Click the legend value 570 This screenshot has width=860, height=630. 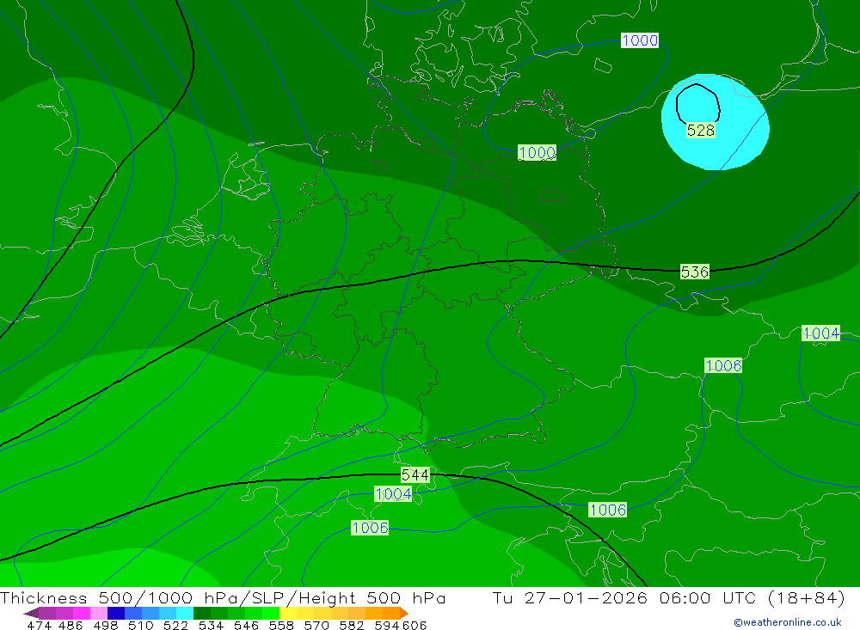(316, 625)
